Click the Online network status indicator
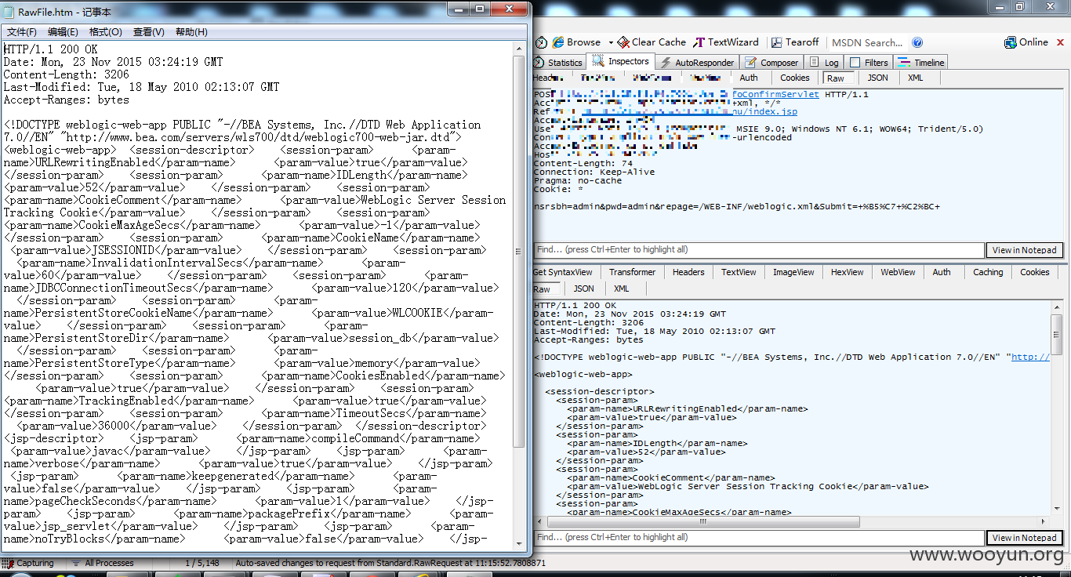 click(x=1026, y=42)
